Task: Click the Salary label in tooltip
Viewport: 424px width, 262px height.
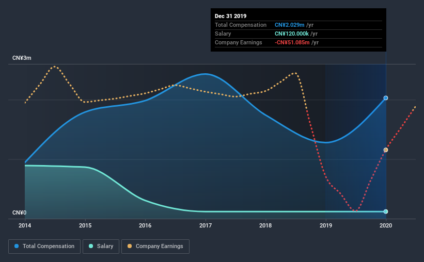Action: 223,34
